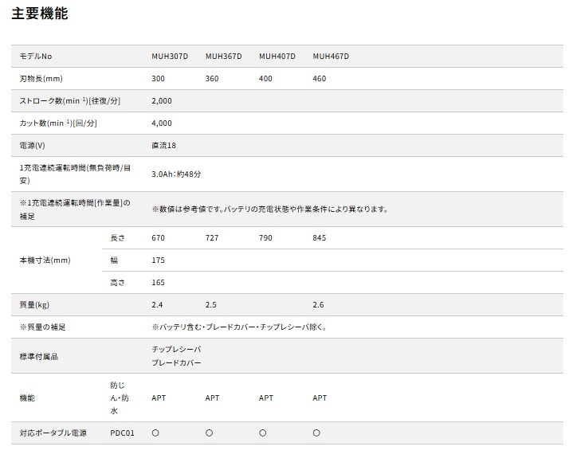The width and height of the screenshot is (573, 462).
Task: Click PDC01 circle mark for MUH407D
Action: [263, 433]
